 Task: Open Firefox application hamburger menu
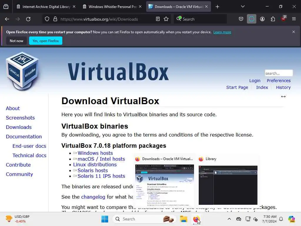(294, 19)
